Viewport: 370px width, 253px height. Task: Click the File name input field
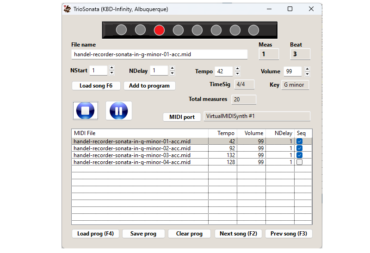tap(159, 54)
